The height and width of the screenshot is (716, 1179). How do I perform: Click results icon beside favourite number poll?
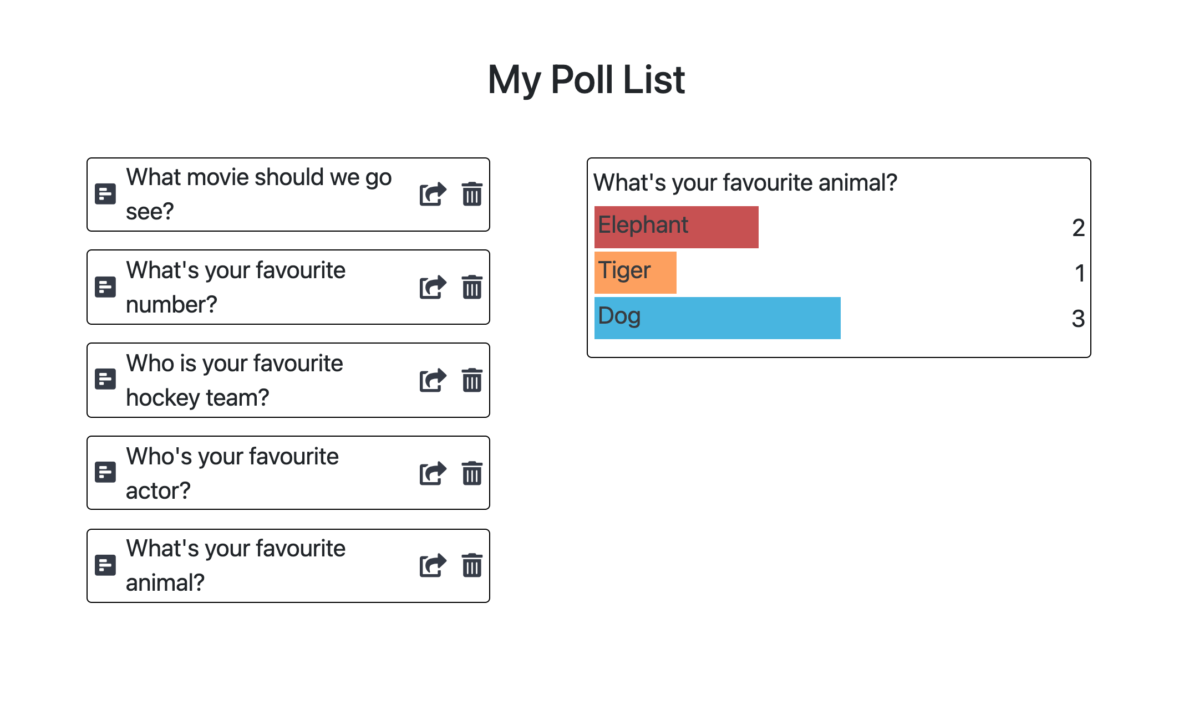tap(105, 287)
